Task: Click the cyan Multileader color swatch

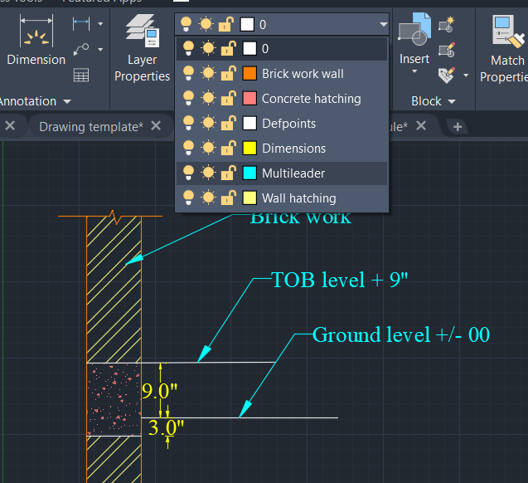Action: pos(249,173)
